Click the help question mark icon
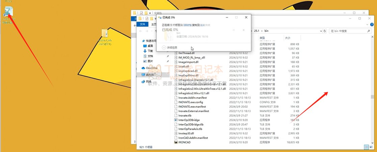377x152 pixels. pos(372,25)
